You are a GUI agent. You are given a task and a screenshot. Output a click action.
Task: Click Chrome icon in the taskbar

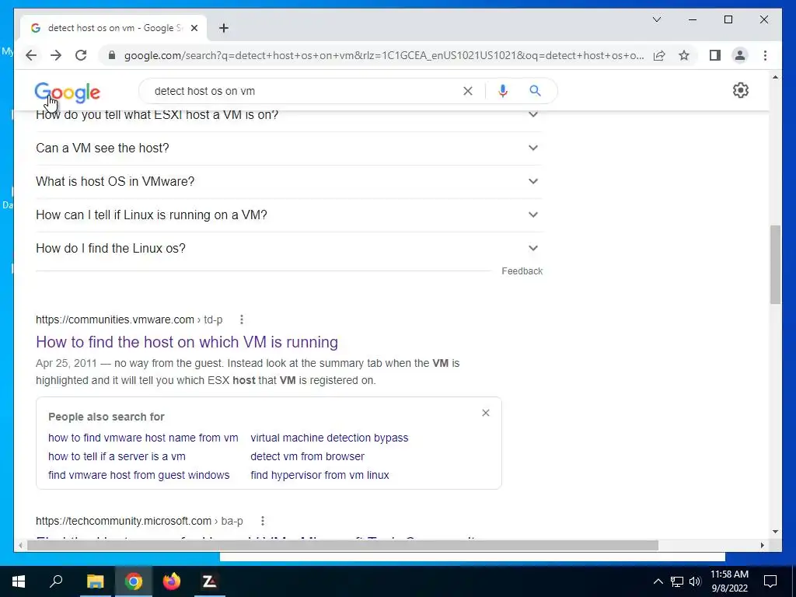click(x=134, y=581)
